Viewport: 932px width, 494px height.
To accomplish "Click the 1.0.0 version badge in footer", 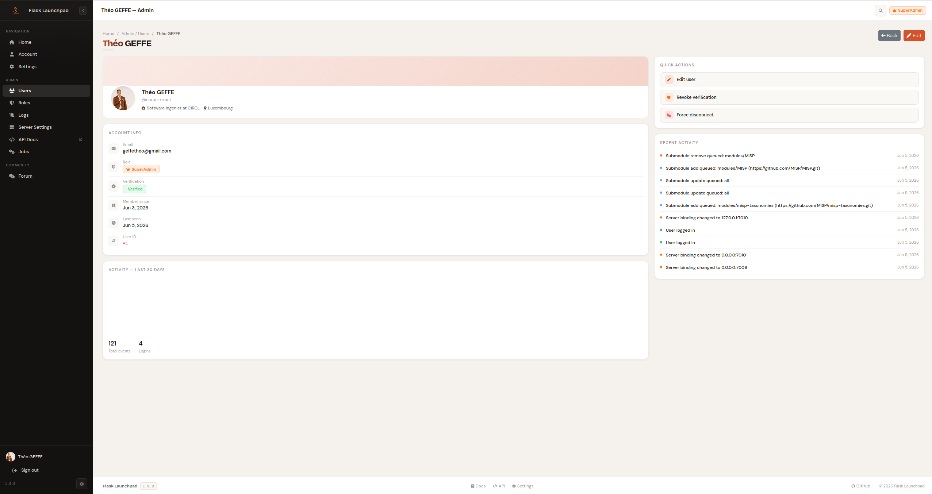I will point(148,486).
